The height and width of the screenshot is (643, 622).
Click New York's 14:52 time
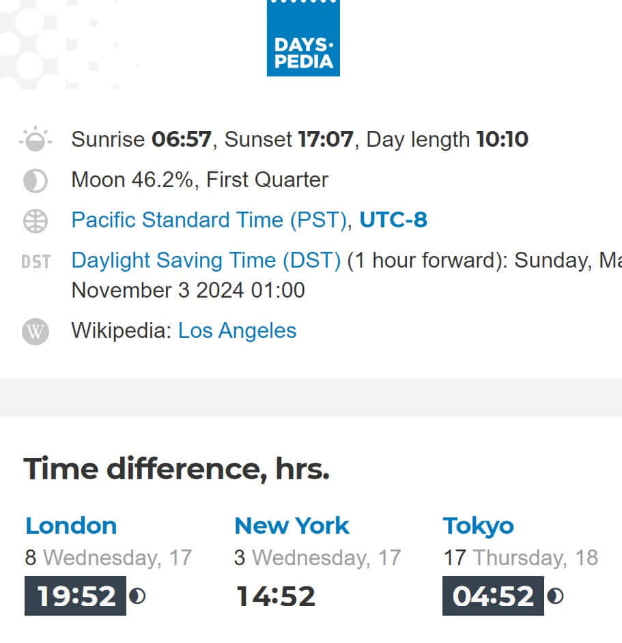point(276,596)
